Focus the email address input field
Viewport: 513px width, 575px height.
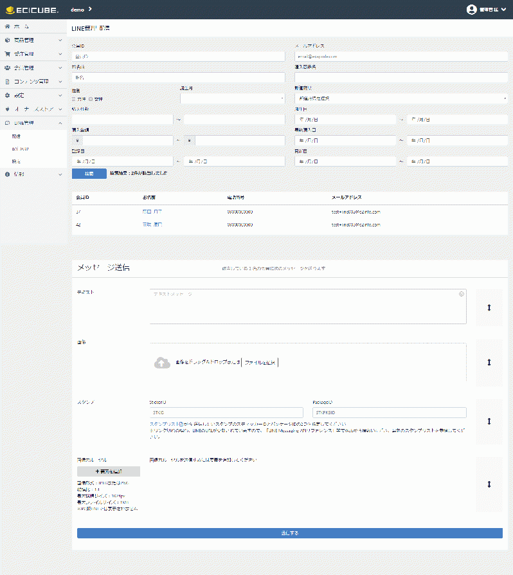pyautogui.click(x=401, y=57)
